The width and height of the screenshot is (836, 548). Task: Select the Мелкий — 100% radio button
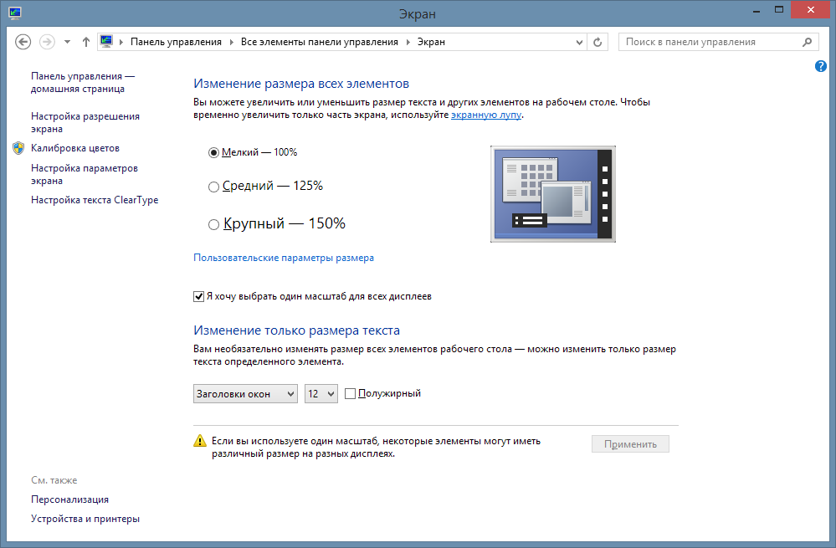[213, 152]
